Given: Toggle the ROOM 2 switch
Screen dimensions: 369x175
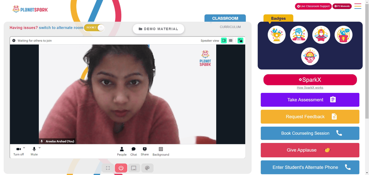Looking at the screenshot, I should point(94,28).
